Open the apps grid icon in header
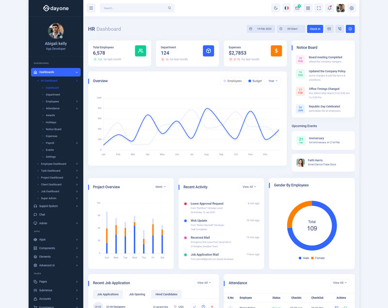The width and height of the screenshot is (388, 308). click(308, 8)
